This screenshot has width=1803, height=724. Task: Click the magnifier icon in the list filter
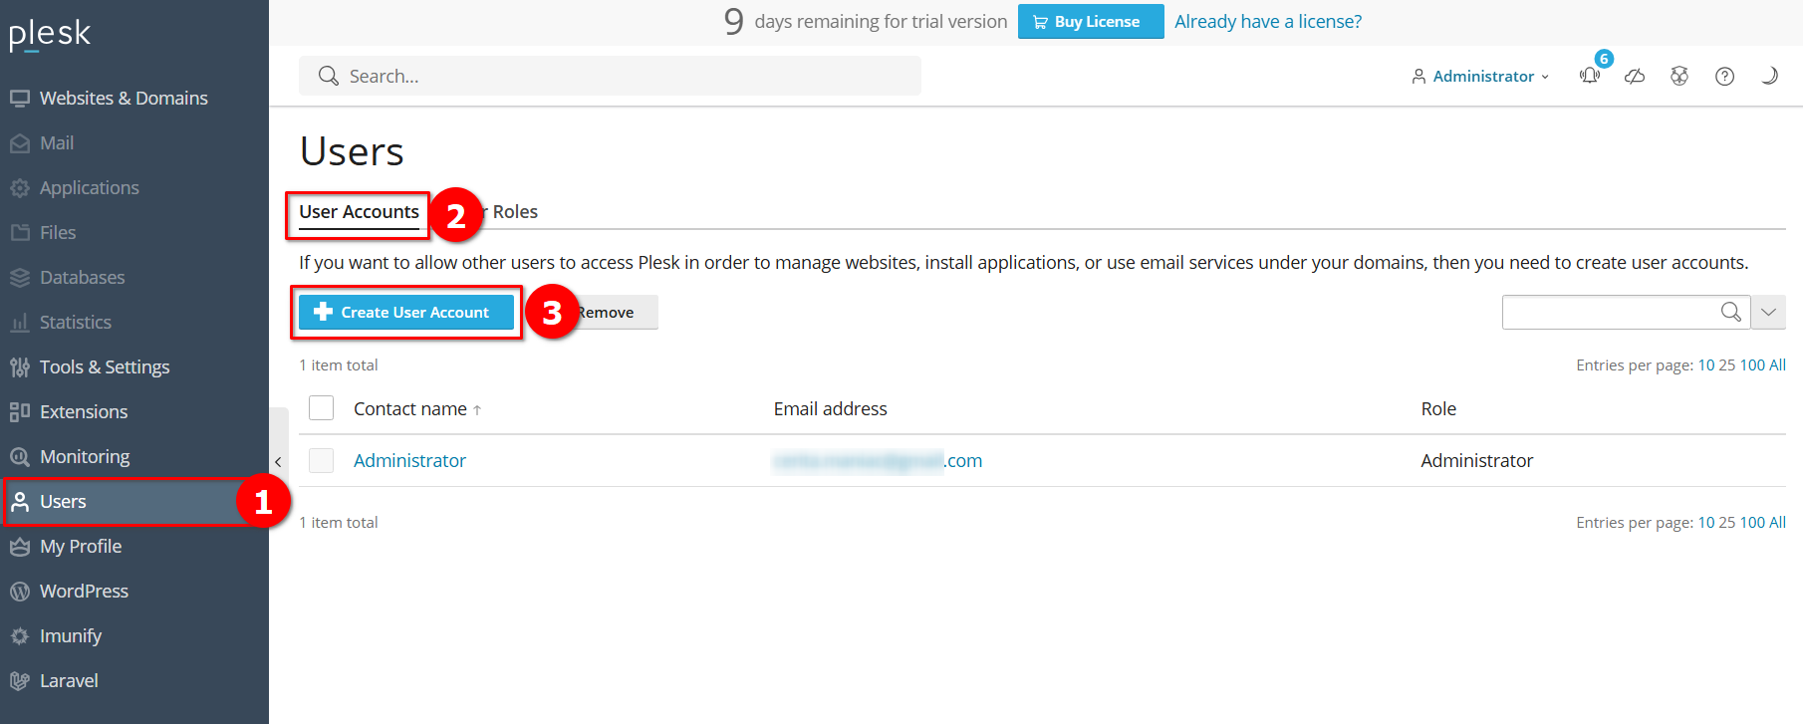pos(1731,312)
